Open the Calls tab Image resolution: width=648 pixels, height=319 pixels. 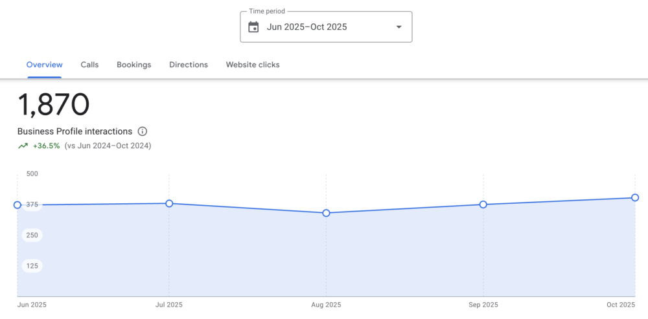click(89, 65)
